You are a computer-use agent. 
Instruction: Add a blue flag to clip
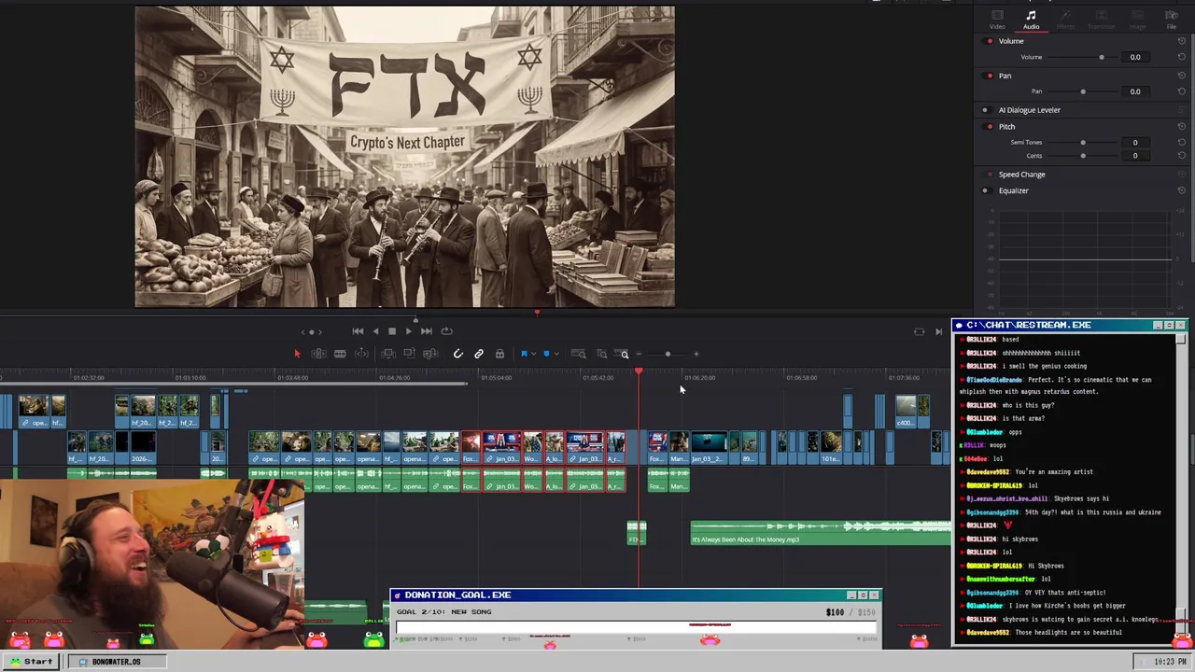(x=524, y=354)
